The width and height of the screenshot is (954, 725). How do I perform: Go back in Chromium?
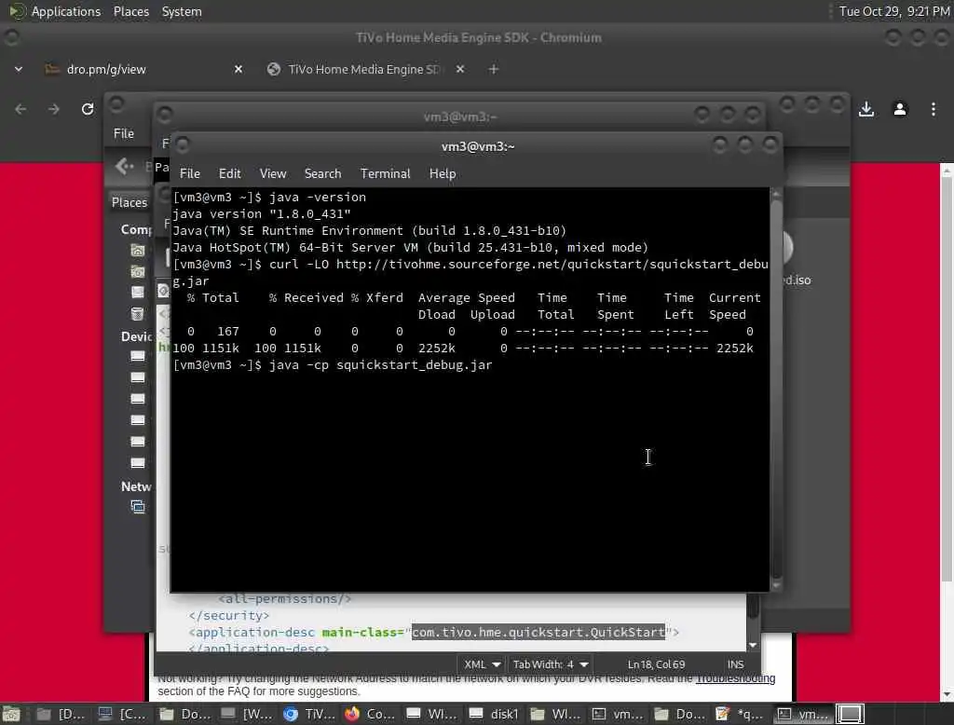(x=20, y=109)
